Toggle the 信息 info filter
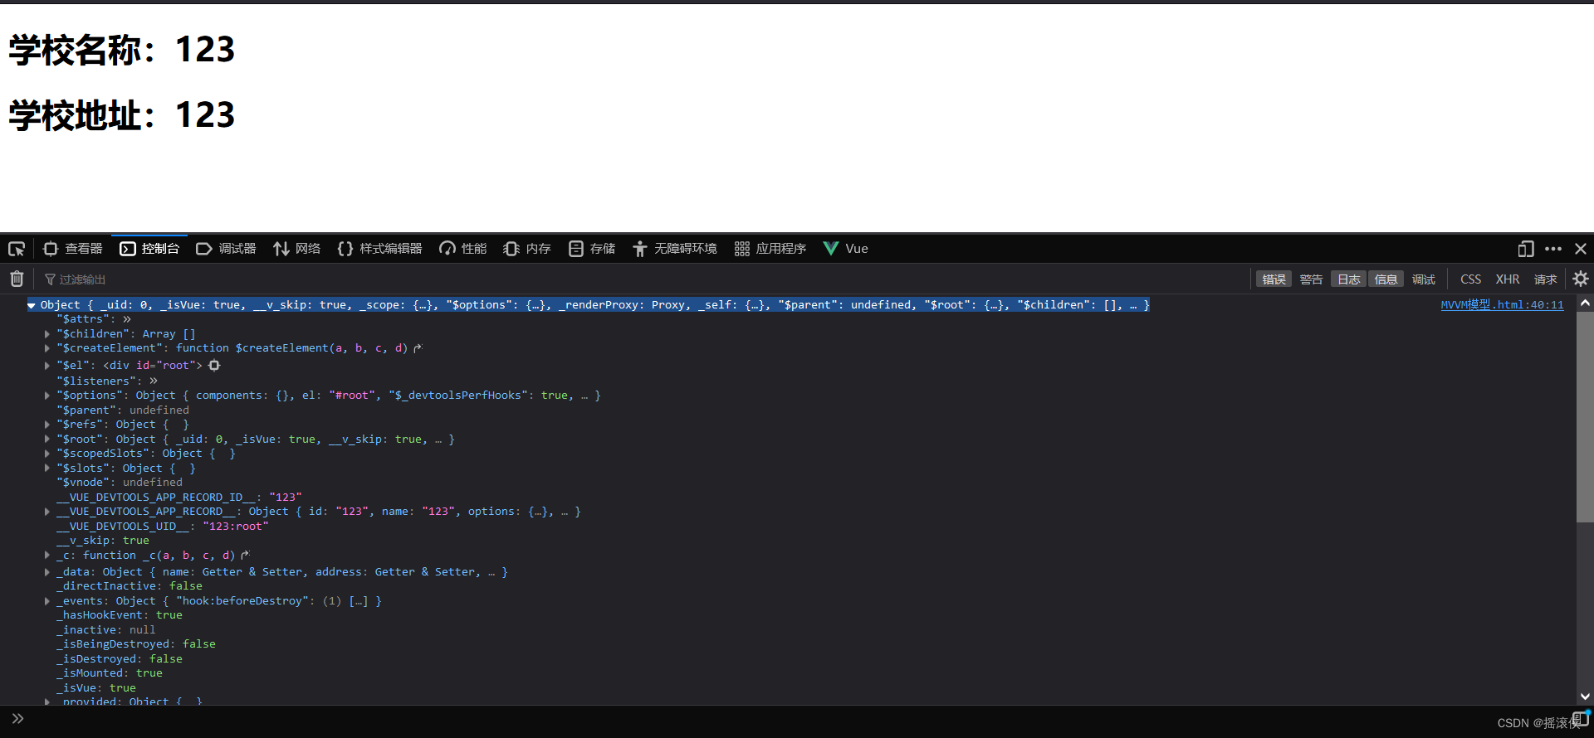The width and height of the screenshot is (1594, 738). [1386, 279]
